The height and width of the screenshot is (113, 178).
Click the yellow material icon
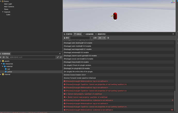[x=6, y=72]
